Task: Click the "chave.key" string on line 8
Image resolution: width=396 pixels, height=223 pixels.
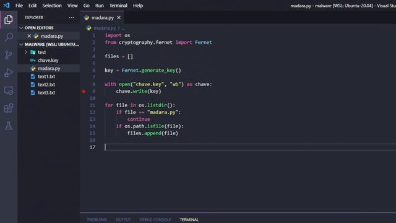Action: [148, 84]
